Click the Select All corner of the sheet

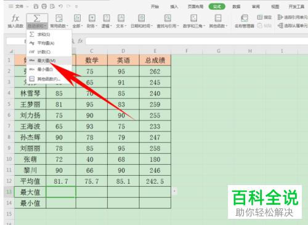click(9, 51)
